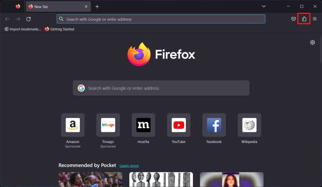Open the mozilla shortcut tile

143,125
